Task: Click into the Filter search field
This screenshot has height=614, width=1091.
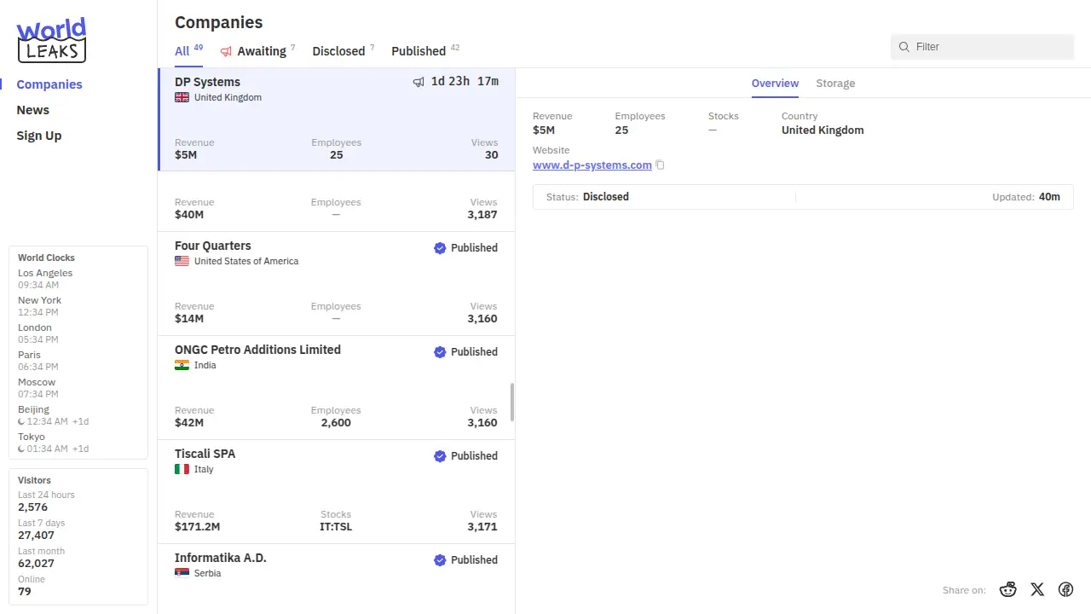Action: point(989,47)
